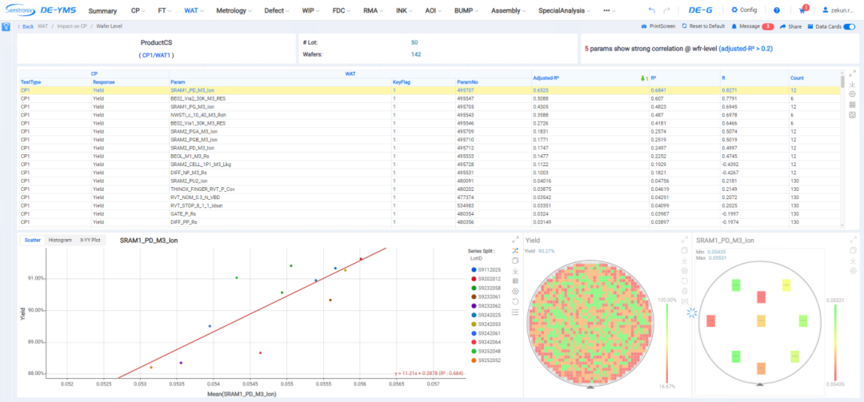The width and height of the screenshot is (864, 402).
Task: Go Back using the breadcrumb link
Action: (26, 26)
